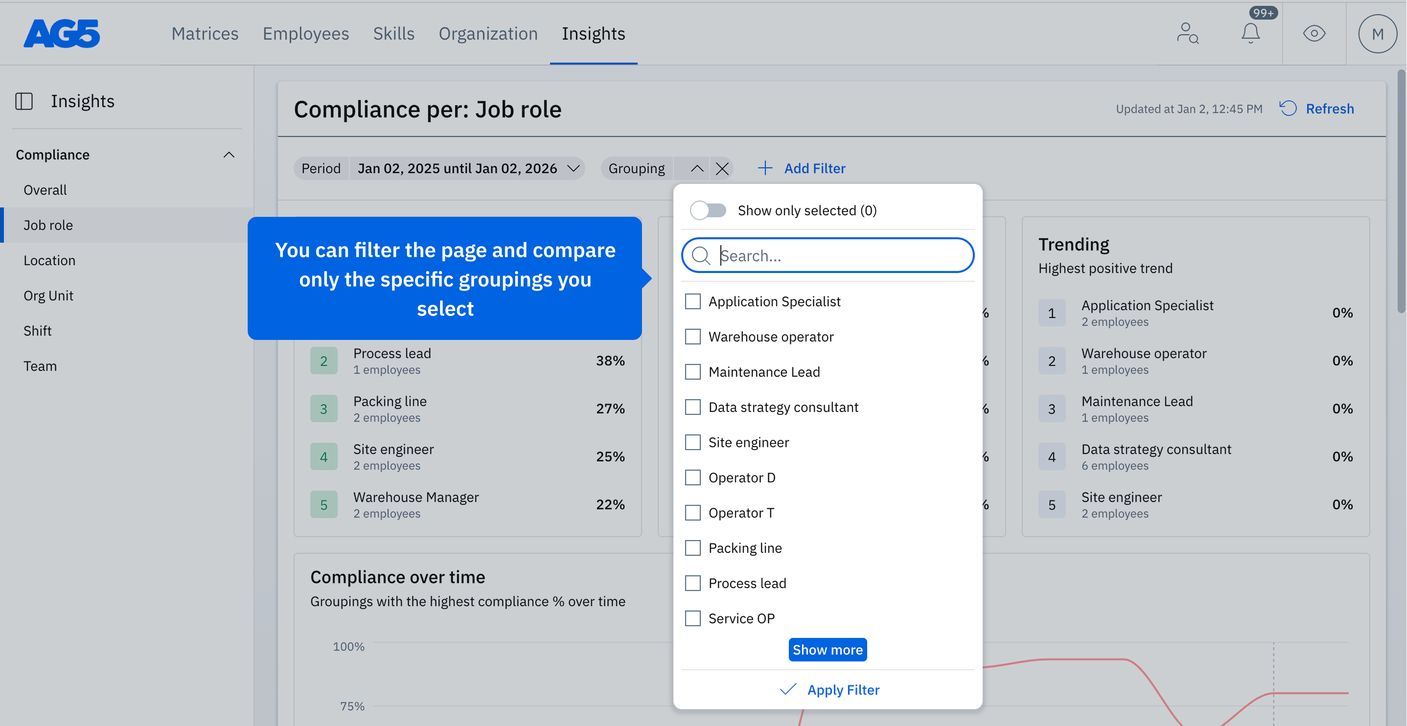The width and height of the screenshot is (1407, 726).
Task: Click Apply Filter
Action: coord(828,689)
